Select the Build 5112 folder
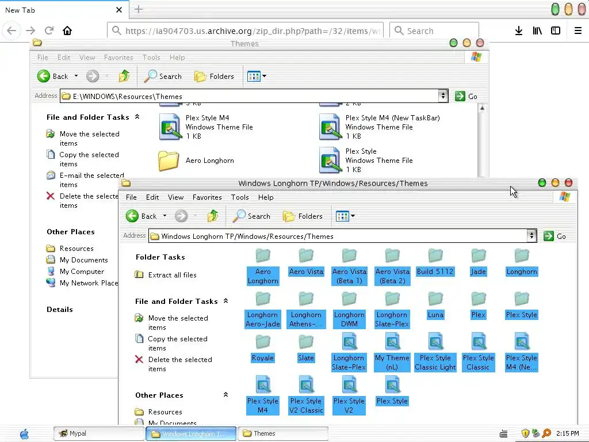 (x=435, y=262)
